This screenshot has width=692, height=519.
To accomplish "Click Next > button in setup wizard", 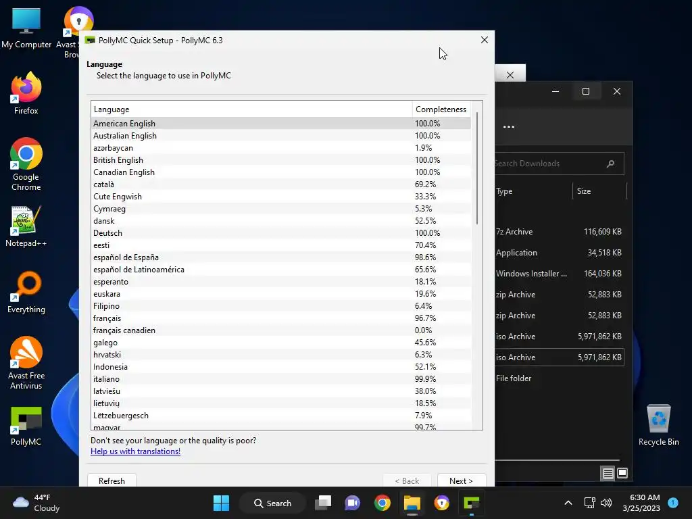I will point(461,480).
